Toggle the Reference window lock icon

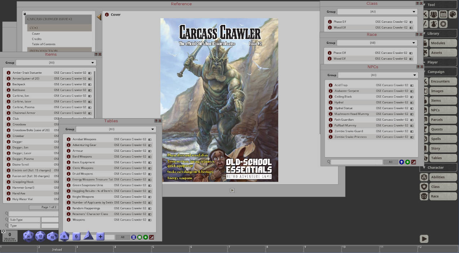pos(25,14)
